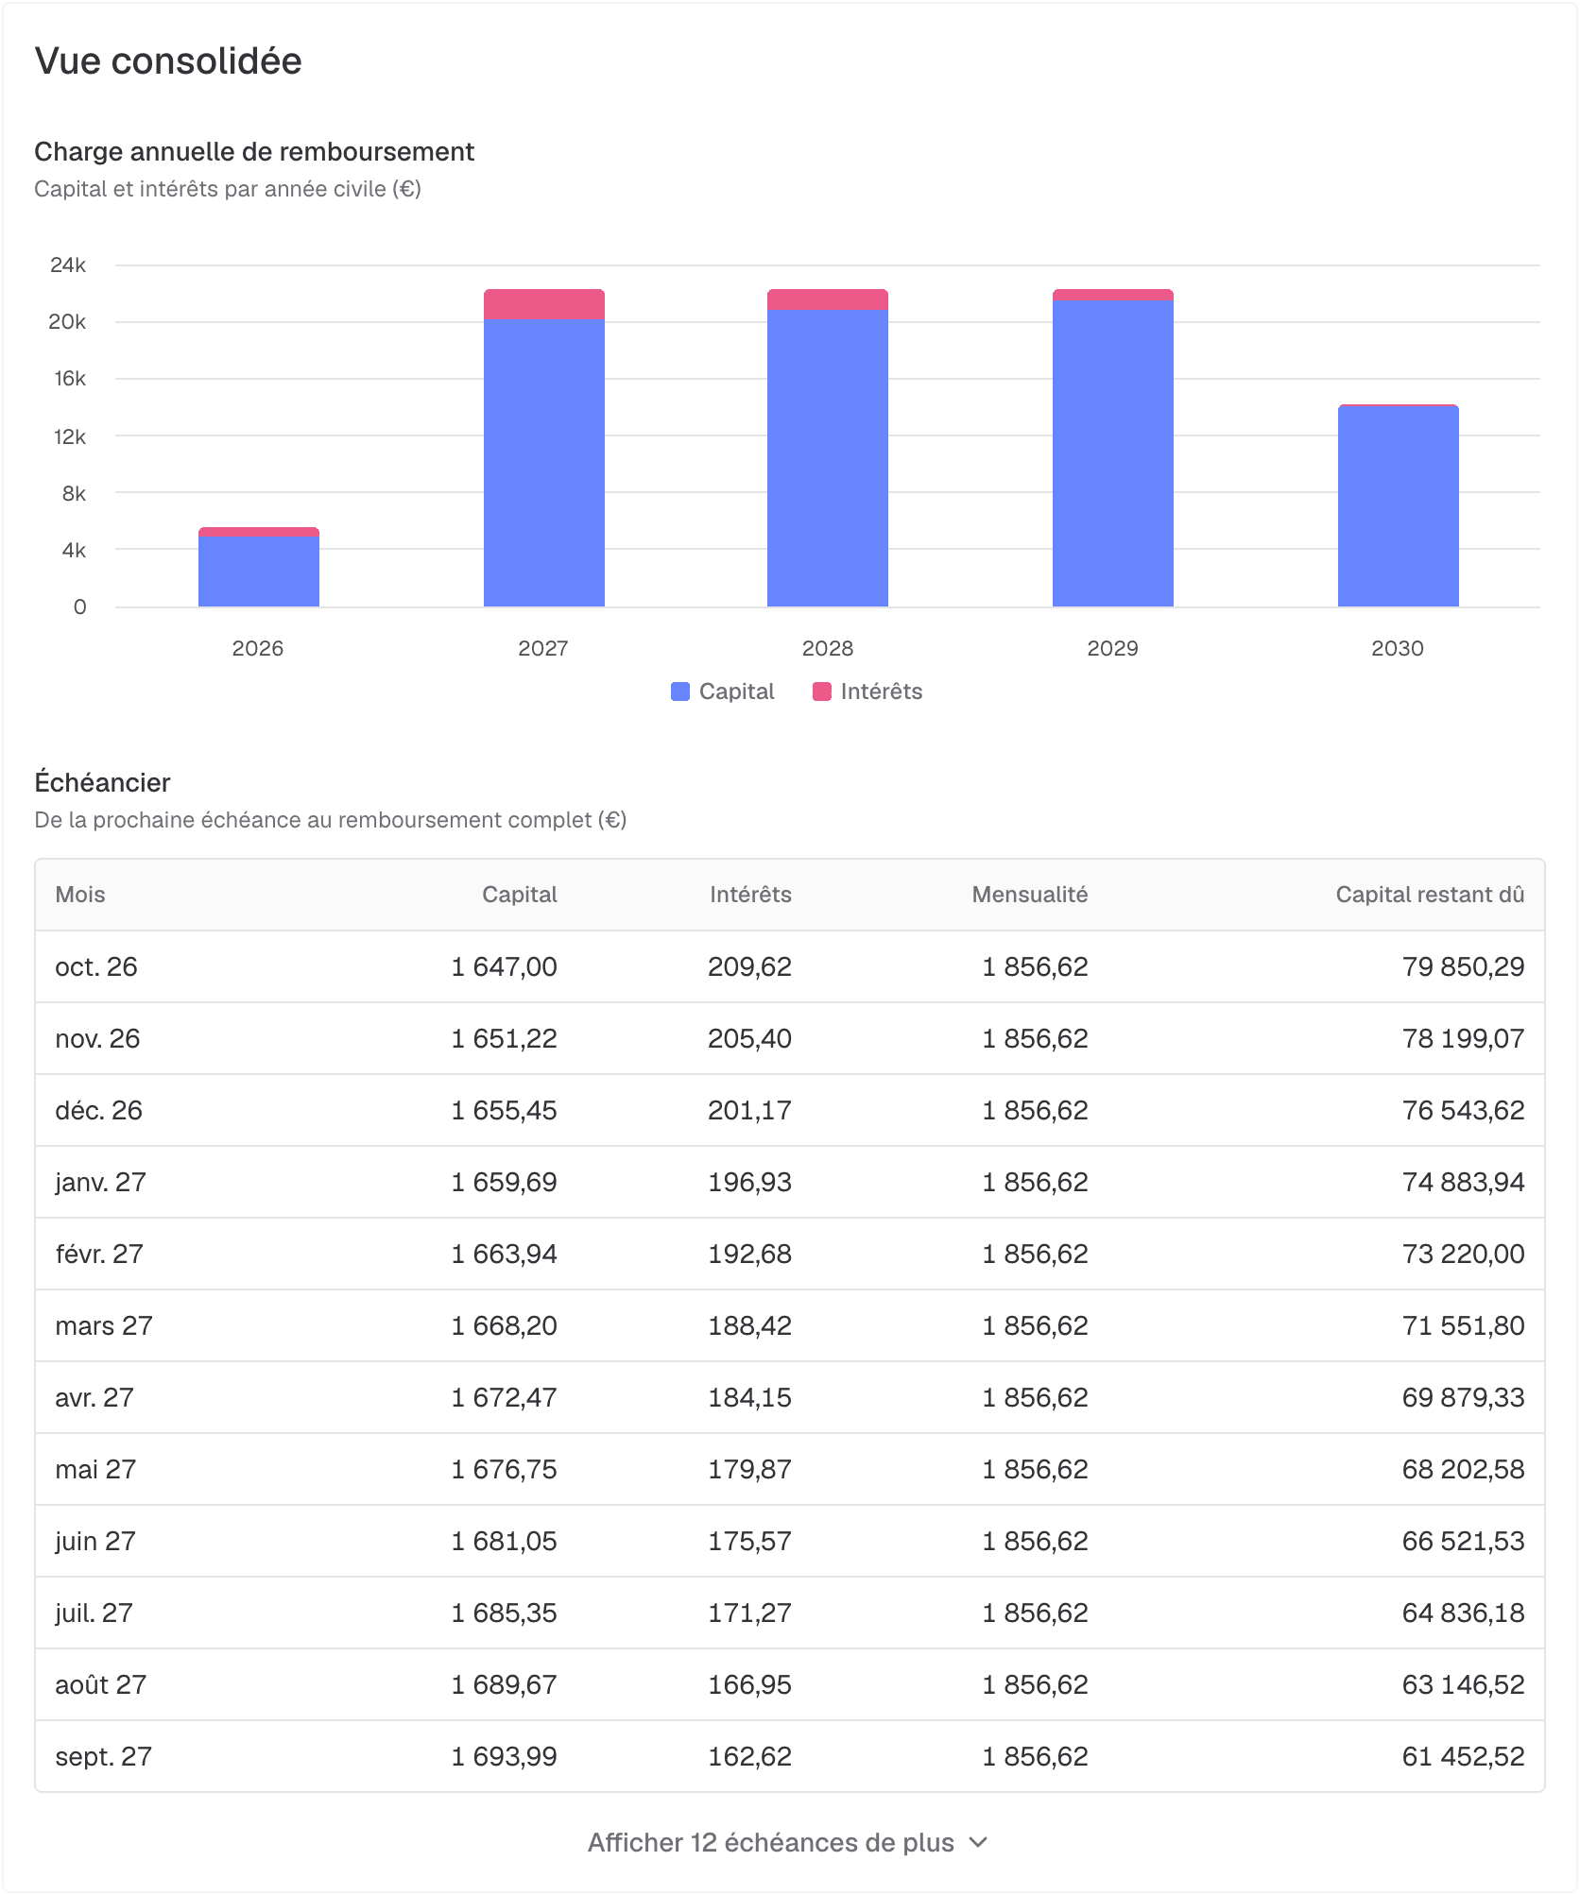Select the 'juil. 27' row label
This screenshot has width=1580, height=1895.
point(94,1613)
